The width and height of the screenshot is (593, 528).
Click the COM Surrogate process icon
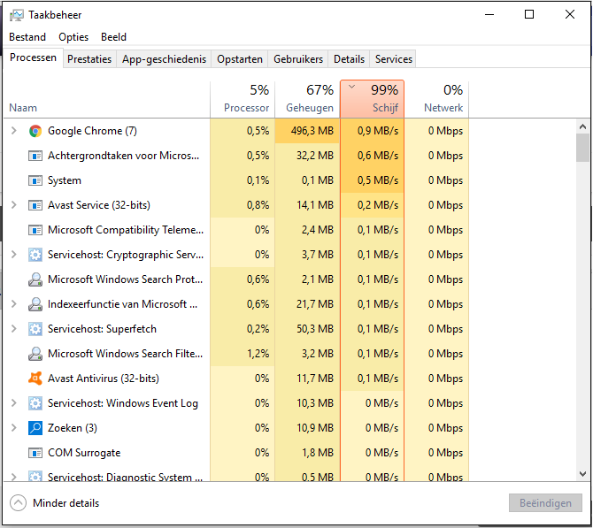35,453
